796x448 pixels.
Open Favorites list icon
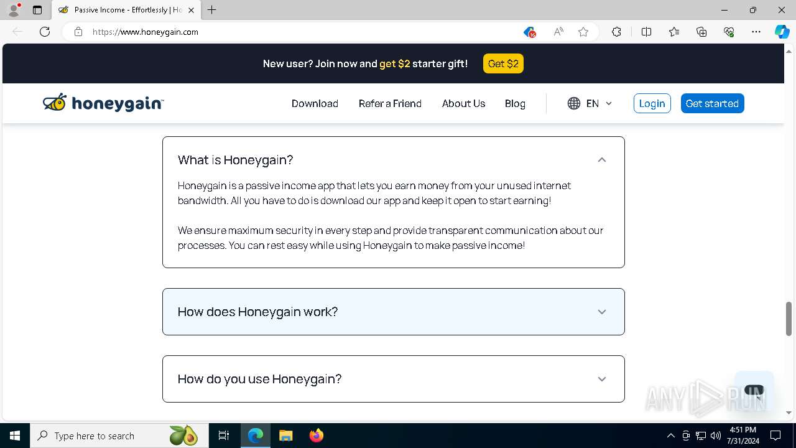coord(674,32)
